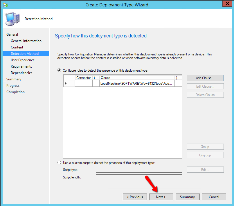Viewport: 234px width, 206px height.
Task: Click the Clause column header
Action: point(137,78)
